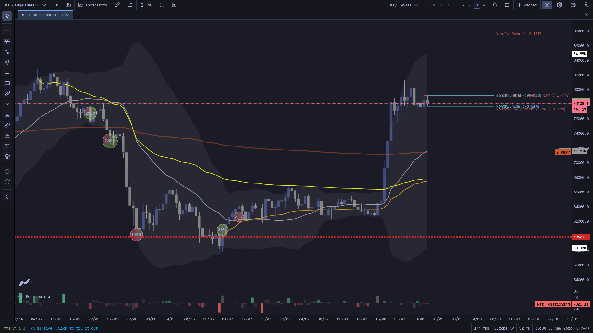
Task: Open the drawing layers manager
Action: (7, 157)
